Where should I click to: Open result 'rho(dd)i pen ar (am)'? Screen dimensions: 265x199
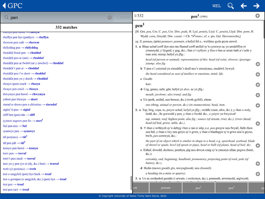(x=24, y=58)
